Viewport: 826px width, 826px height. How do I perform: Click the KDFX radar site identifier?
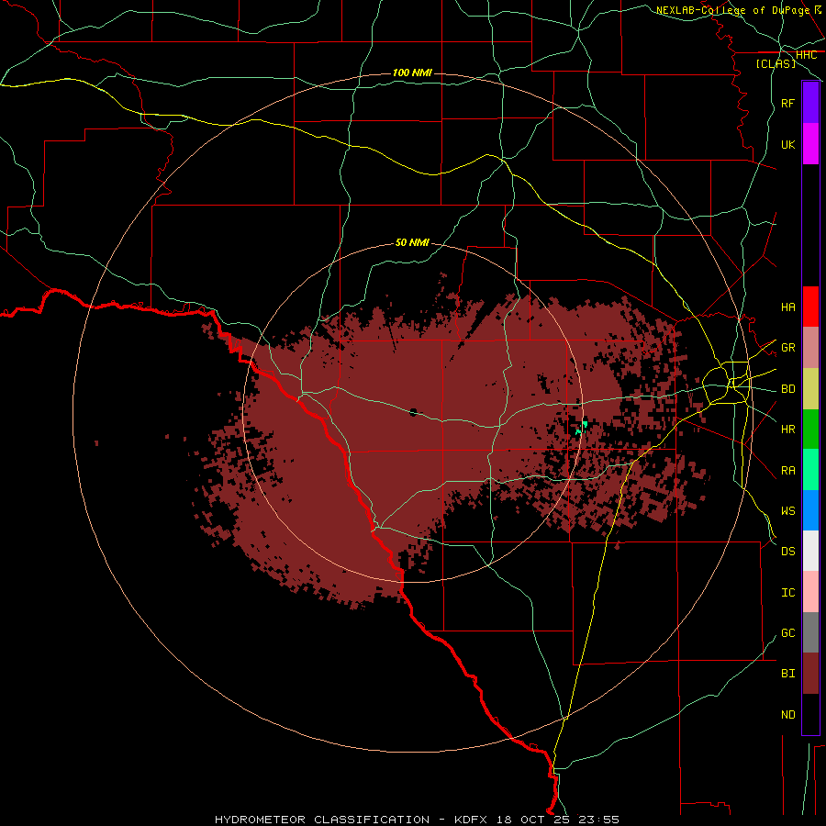point(471,820)
